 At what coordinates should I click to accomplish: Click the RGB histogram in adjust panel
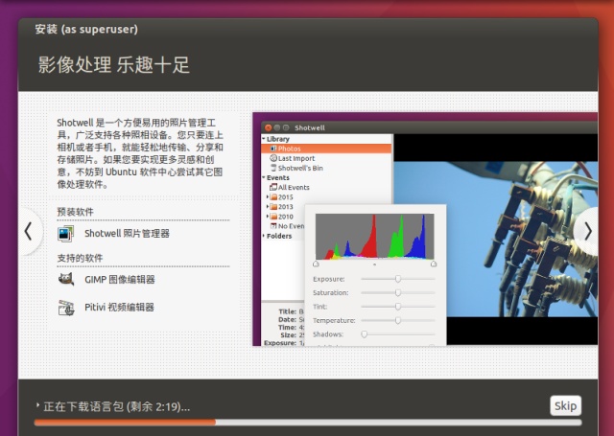[x=375, y=237]
